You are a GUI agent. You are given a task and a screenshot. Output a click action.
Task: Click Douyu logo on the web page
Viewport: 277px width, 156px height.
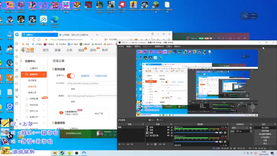pos(28,50)
